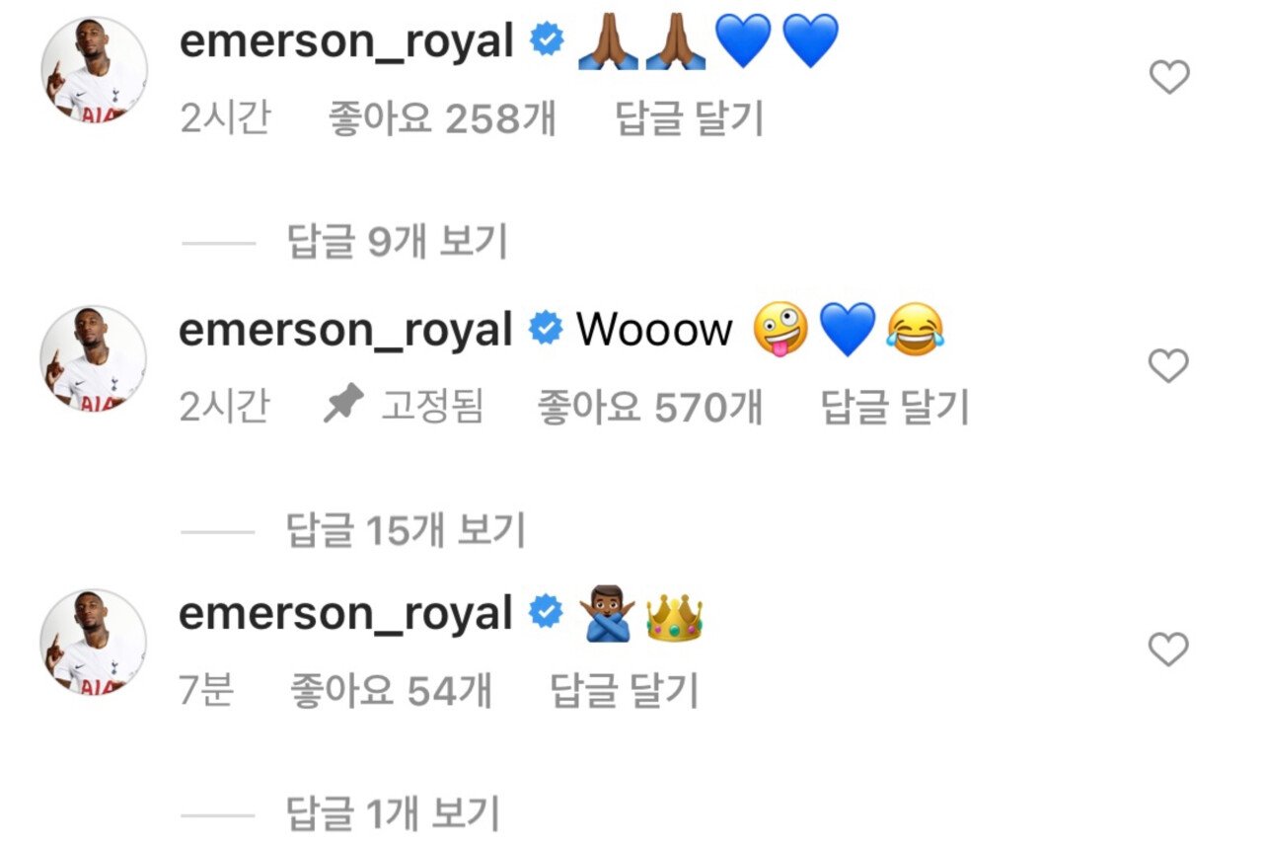1263x842 pixels.
Task: Expand 답글 9개 보기 replies
Action: coord(398,241)
